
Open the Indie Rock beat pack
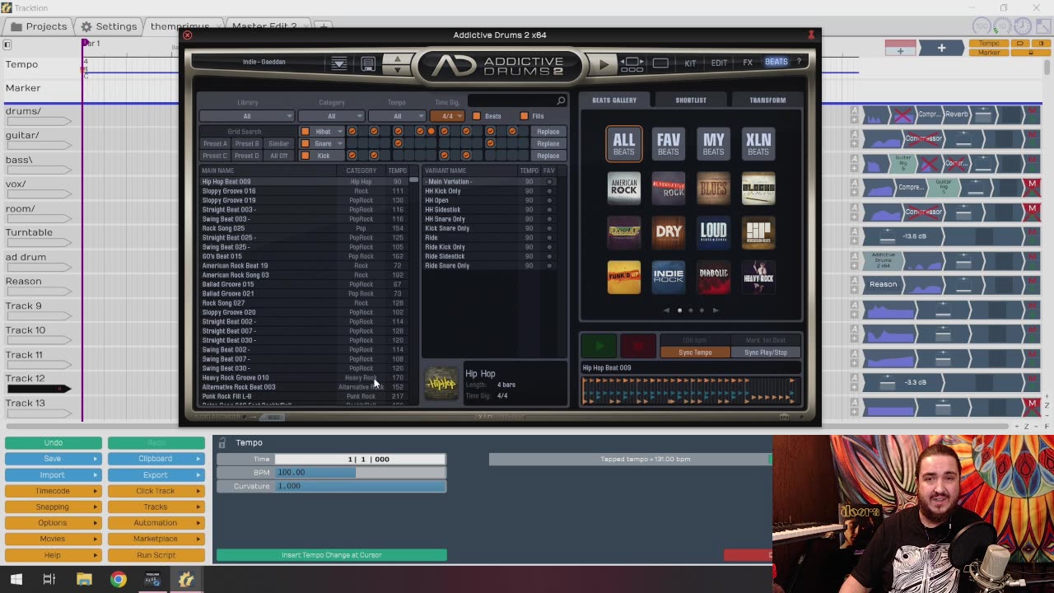(x=669, y=277)
